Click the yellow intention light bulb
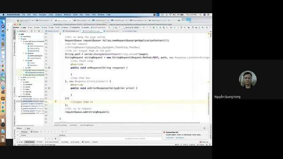This screenshot has width=283, height=159. [56, 102]
